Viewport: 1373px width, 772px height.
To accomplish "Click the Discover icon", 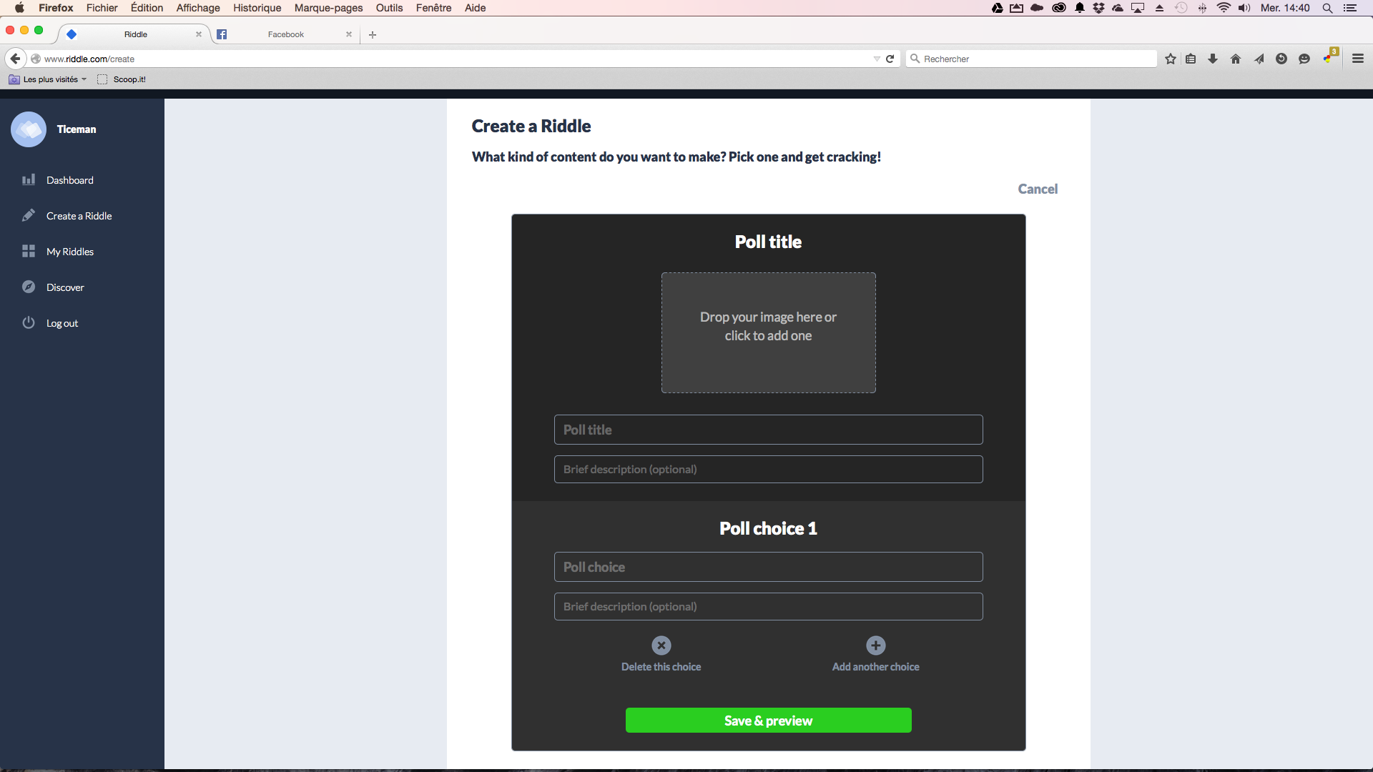I will (x=29, y=287).
